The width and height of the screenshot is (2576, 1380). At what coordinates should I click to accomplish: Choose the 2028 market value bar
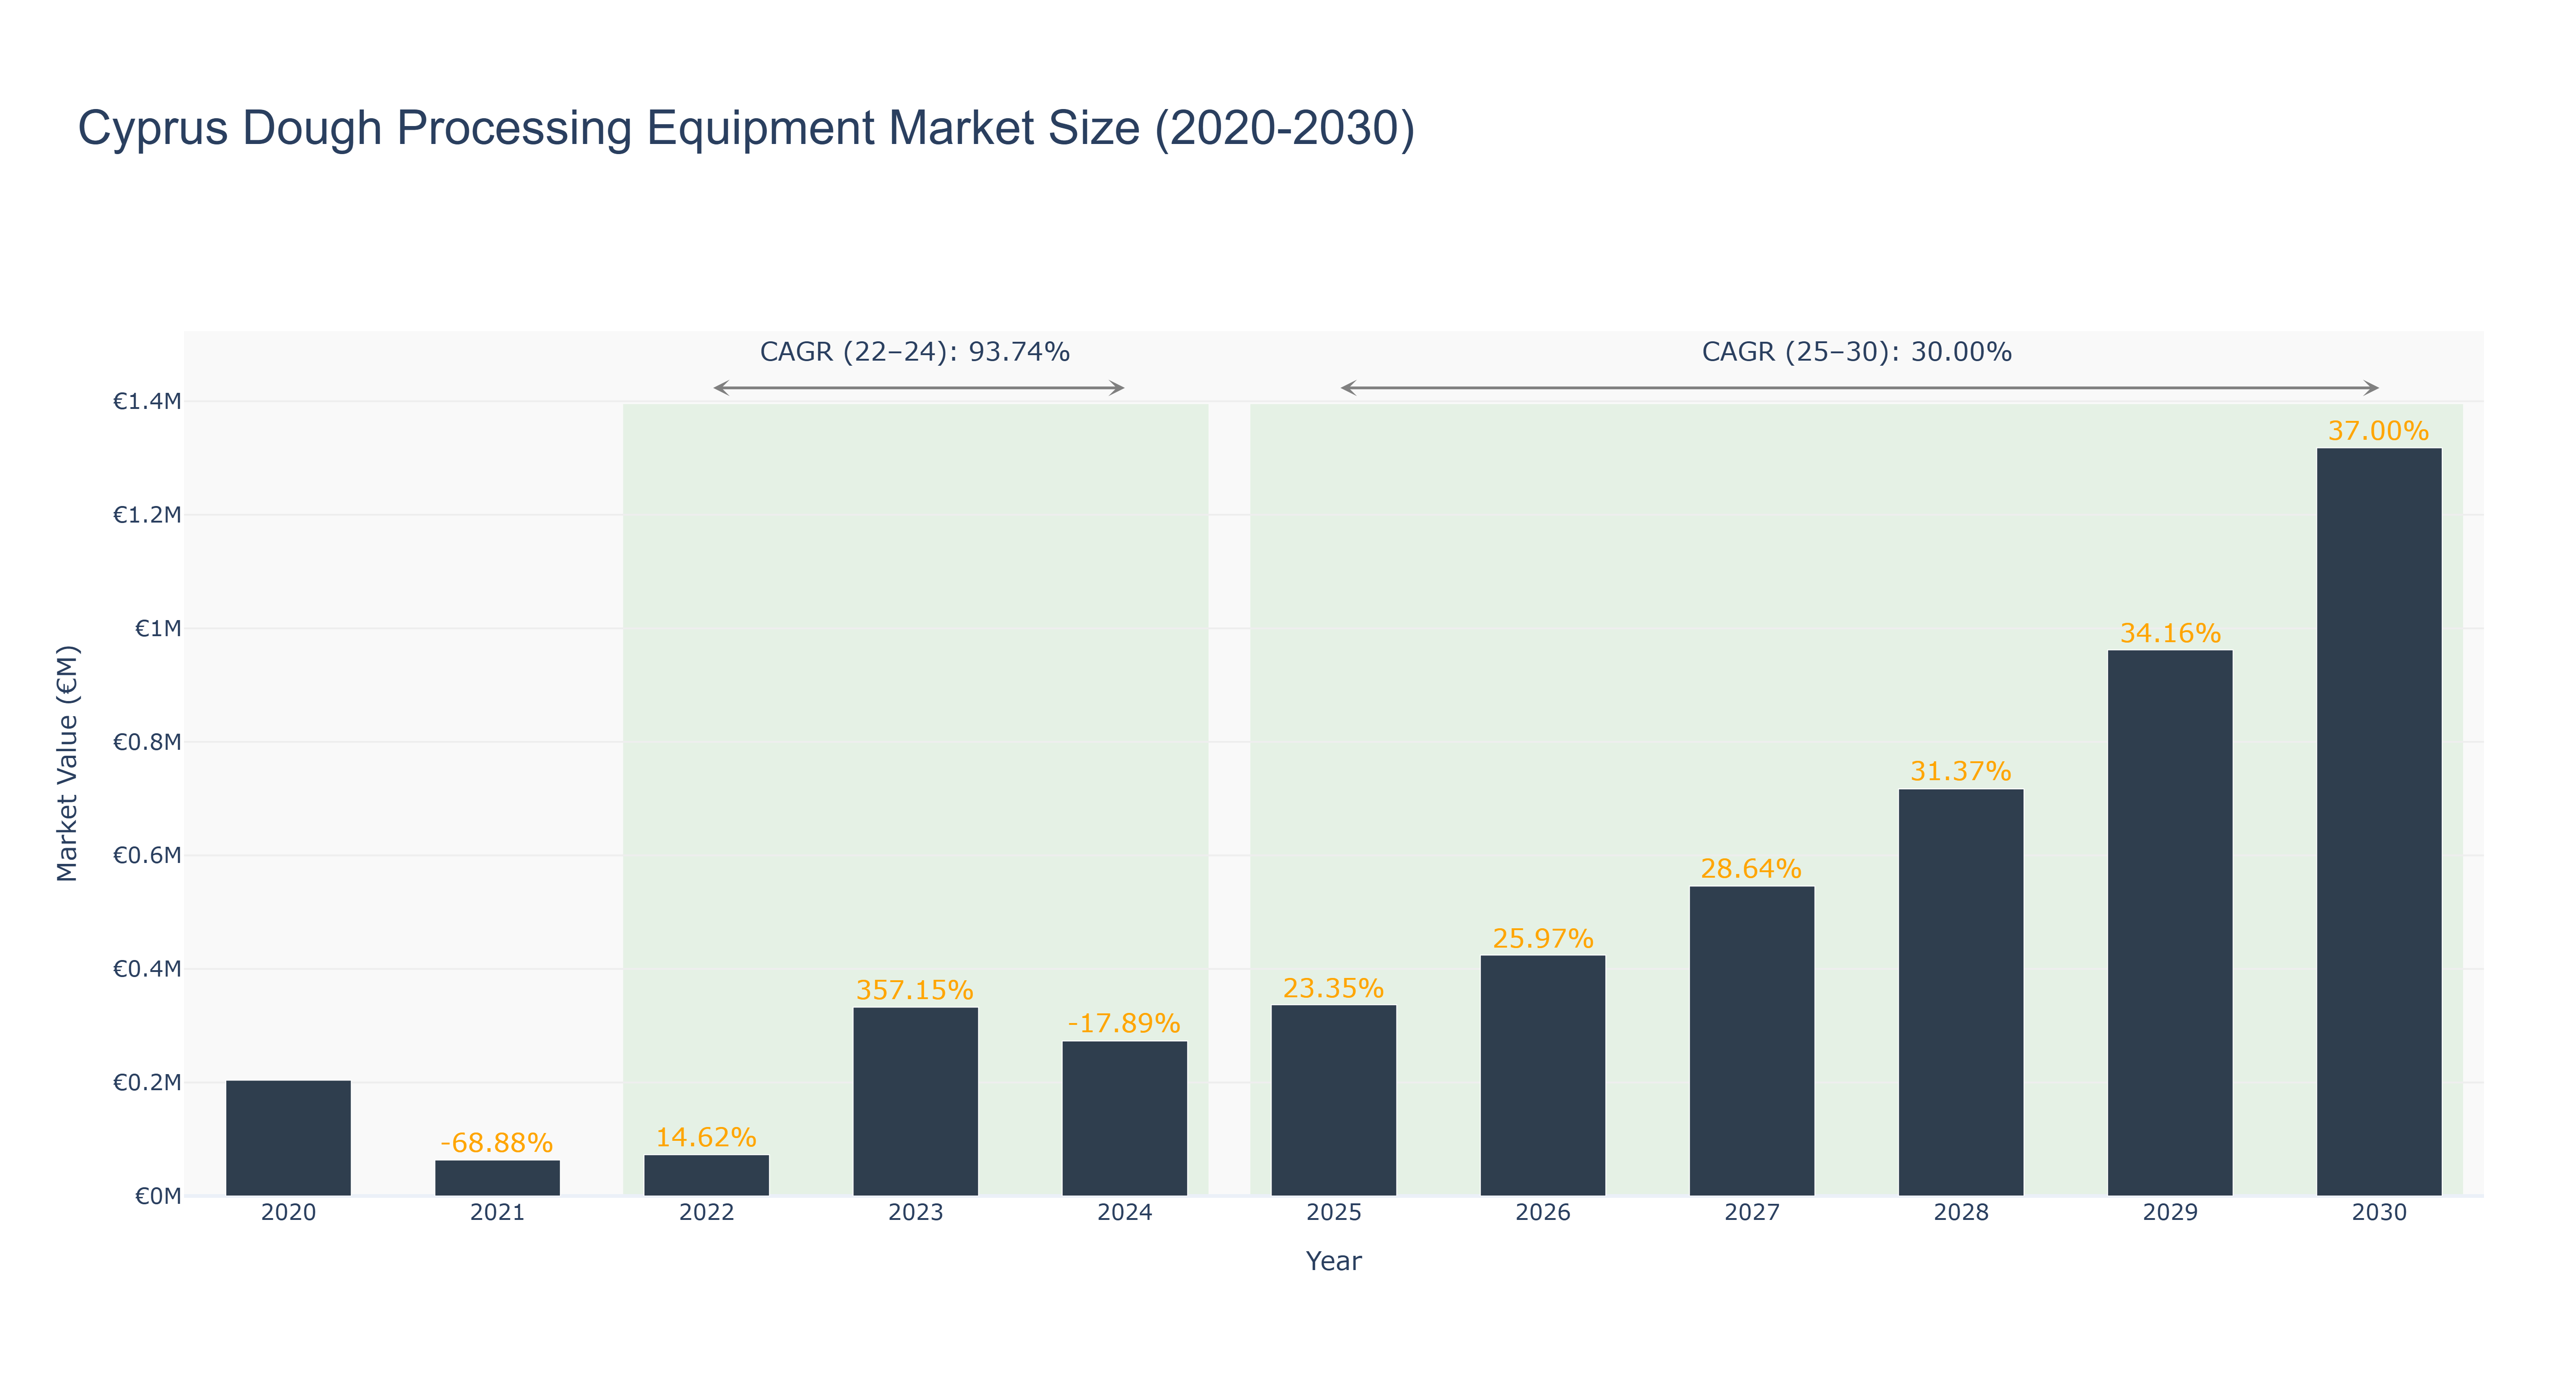click(1960, 992)
